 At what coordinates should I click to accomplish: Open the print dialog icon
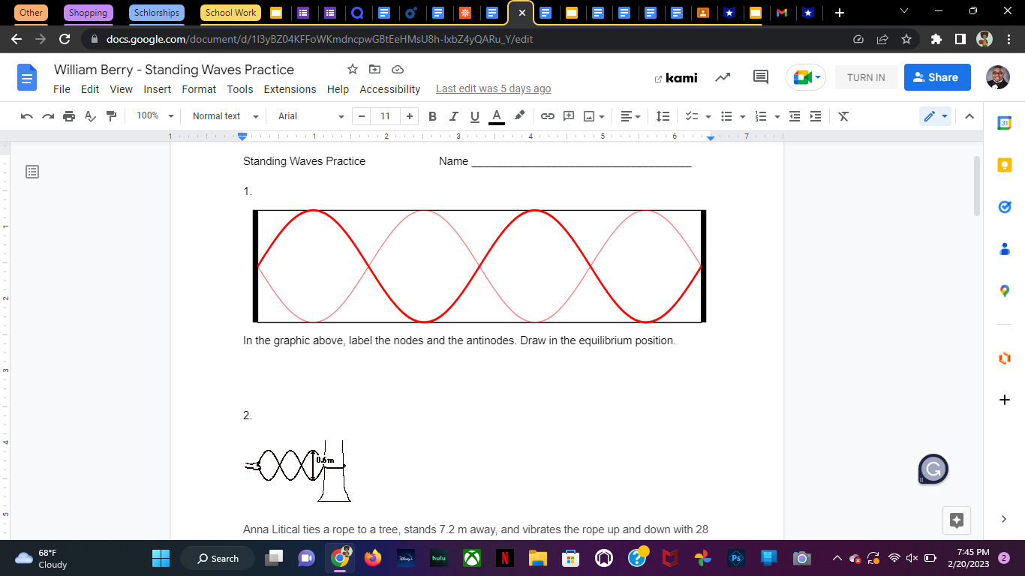pos(68,116)
